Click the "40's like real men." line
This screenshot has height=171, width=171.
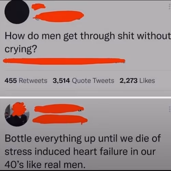45,165
